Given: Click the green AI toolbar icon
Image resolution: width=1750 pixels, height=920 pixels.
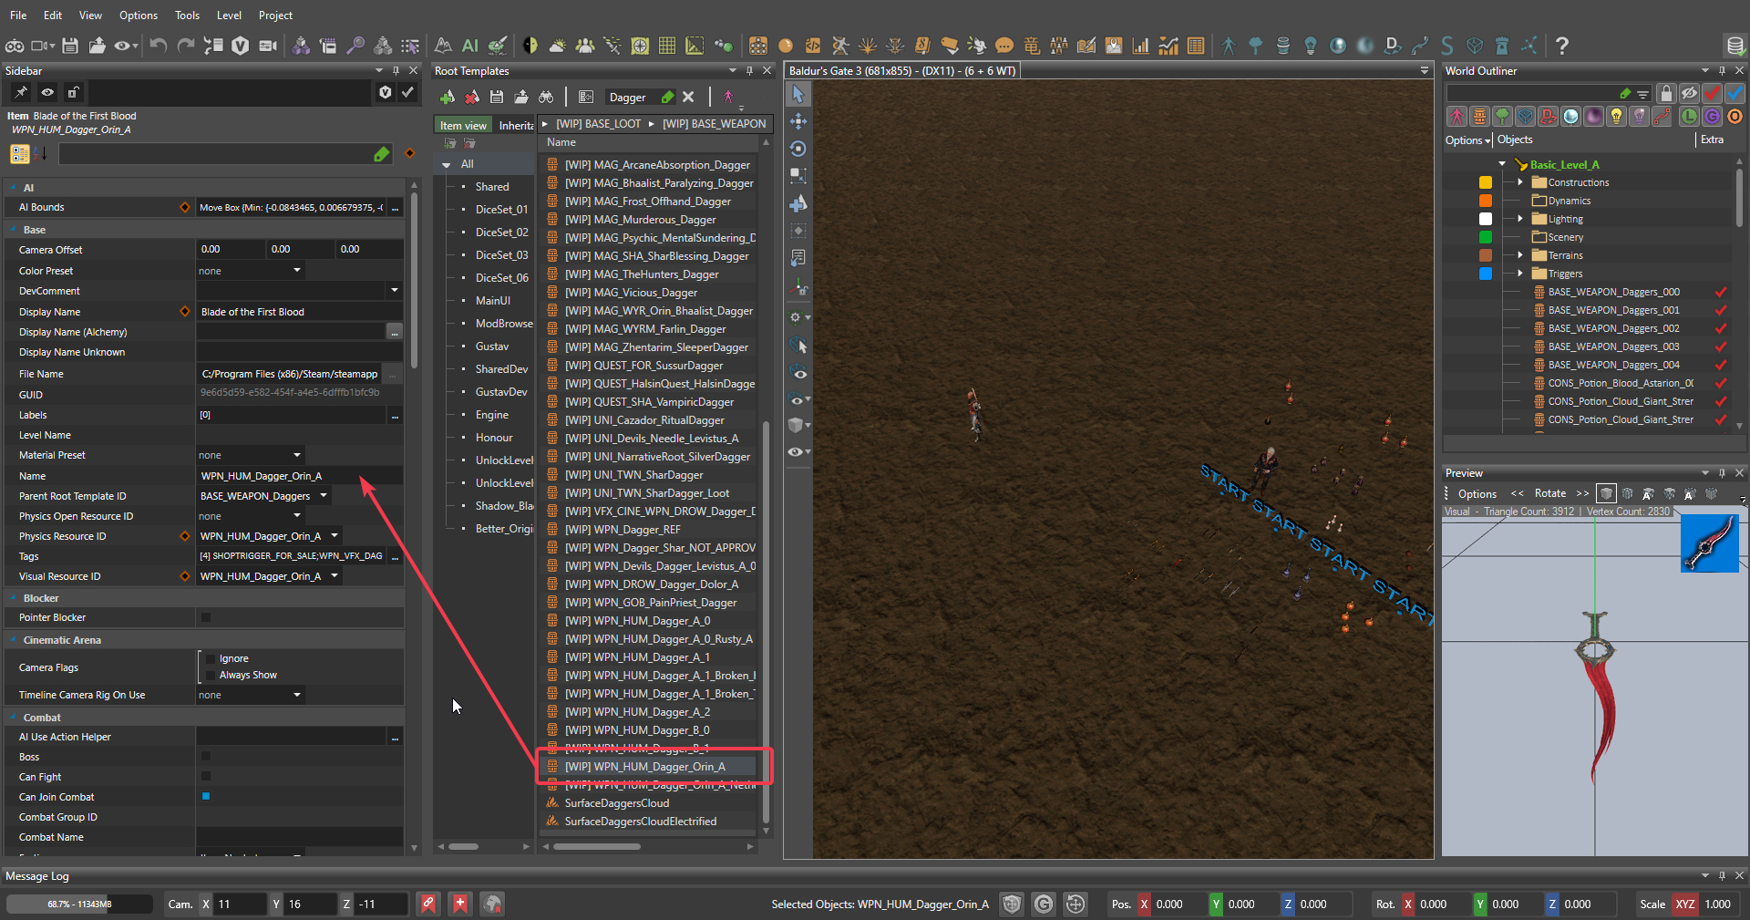Looking at the screenshot, I should 470,46.
